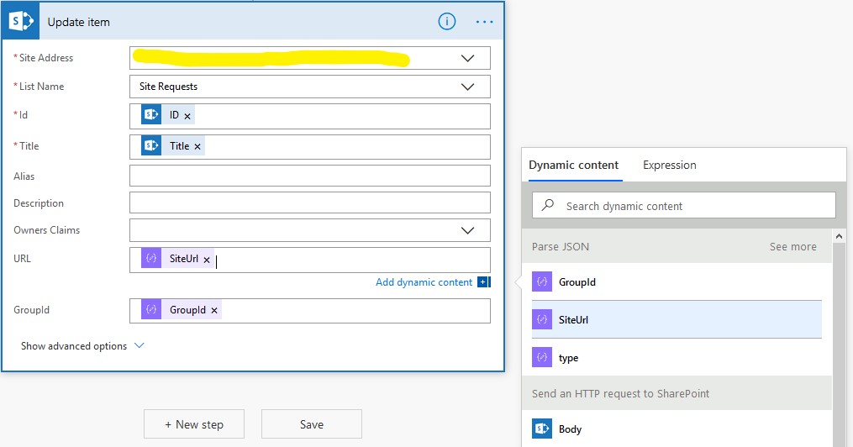Click the Search dynamic content box
This screenshot has height=447, width=853.
coord(684,206)
